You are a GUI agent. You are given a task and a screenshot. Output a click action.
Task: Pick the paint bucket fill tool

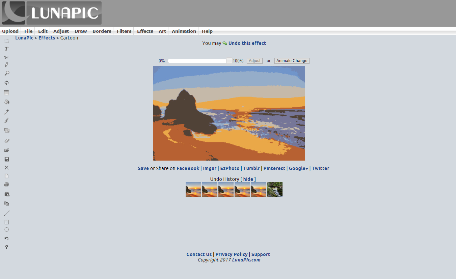pos(6,102)
